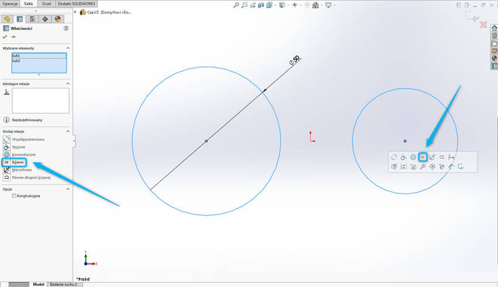Open Custom Properties icon in task pane
This screenshot has height=287, width=498.
coord(494,66)
